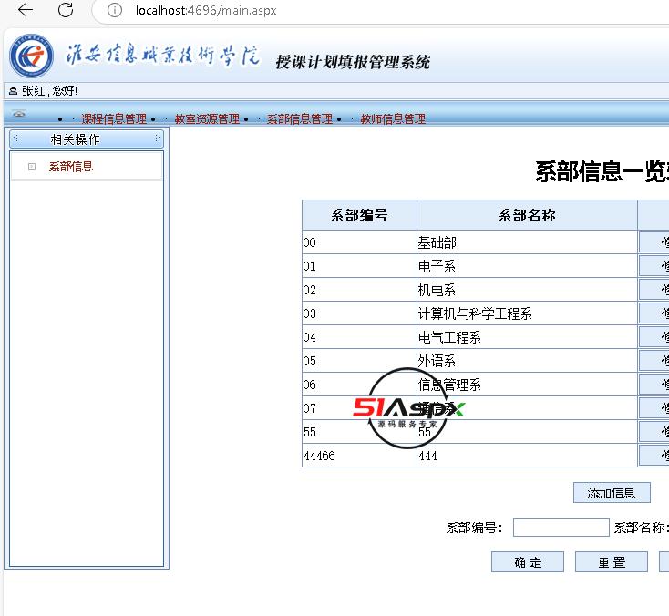The width and height of the screenshot is (669, 616).
Task: Click the phone icon in navigation bar
Action: pyautogui.click(x=19, y=114)
